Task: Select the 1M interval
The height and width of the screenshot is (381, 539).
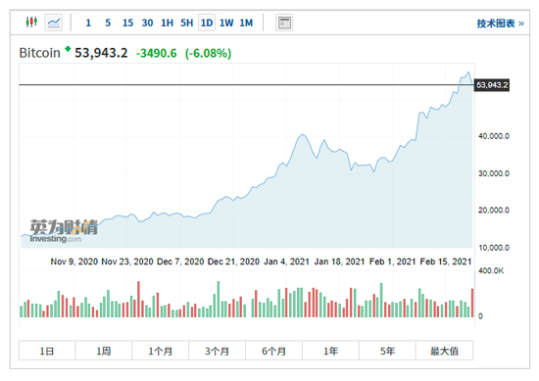Action: point(246,24)
